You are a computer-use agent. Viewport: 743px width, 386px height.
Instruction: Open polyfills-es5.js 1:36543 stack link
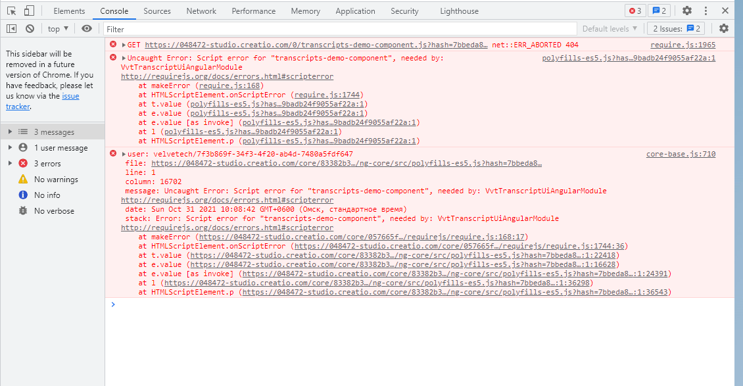455,292
